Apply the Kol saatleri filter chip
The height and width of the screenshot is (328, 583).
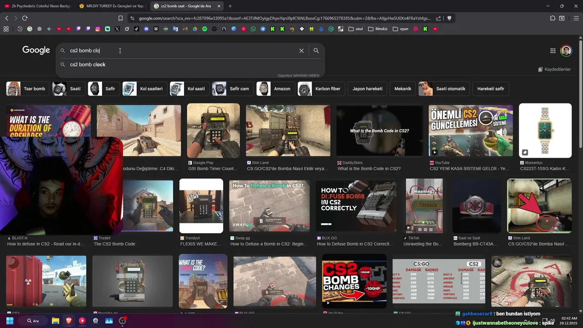[x=144, y=89]
